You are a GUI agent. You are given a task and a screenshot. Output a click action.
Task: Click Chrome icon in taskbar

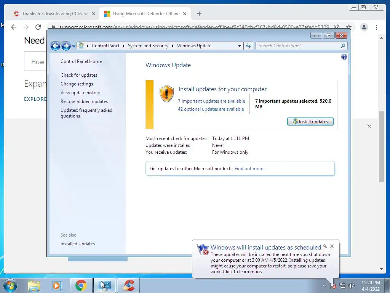(x=81, y=285)
